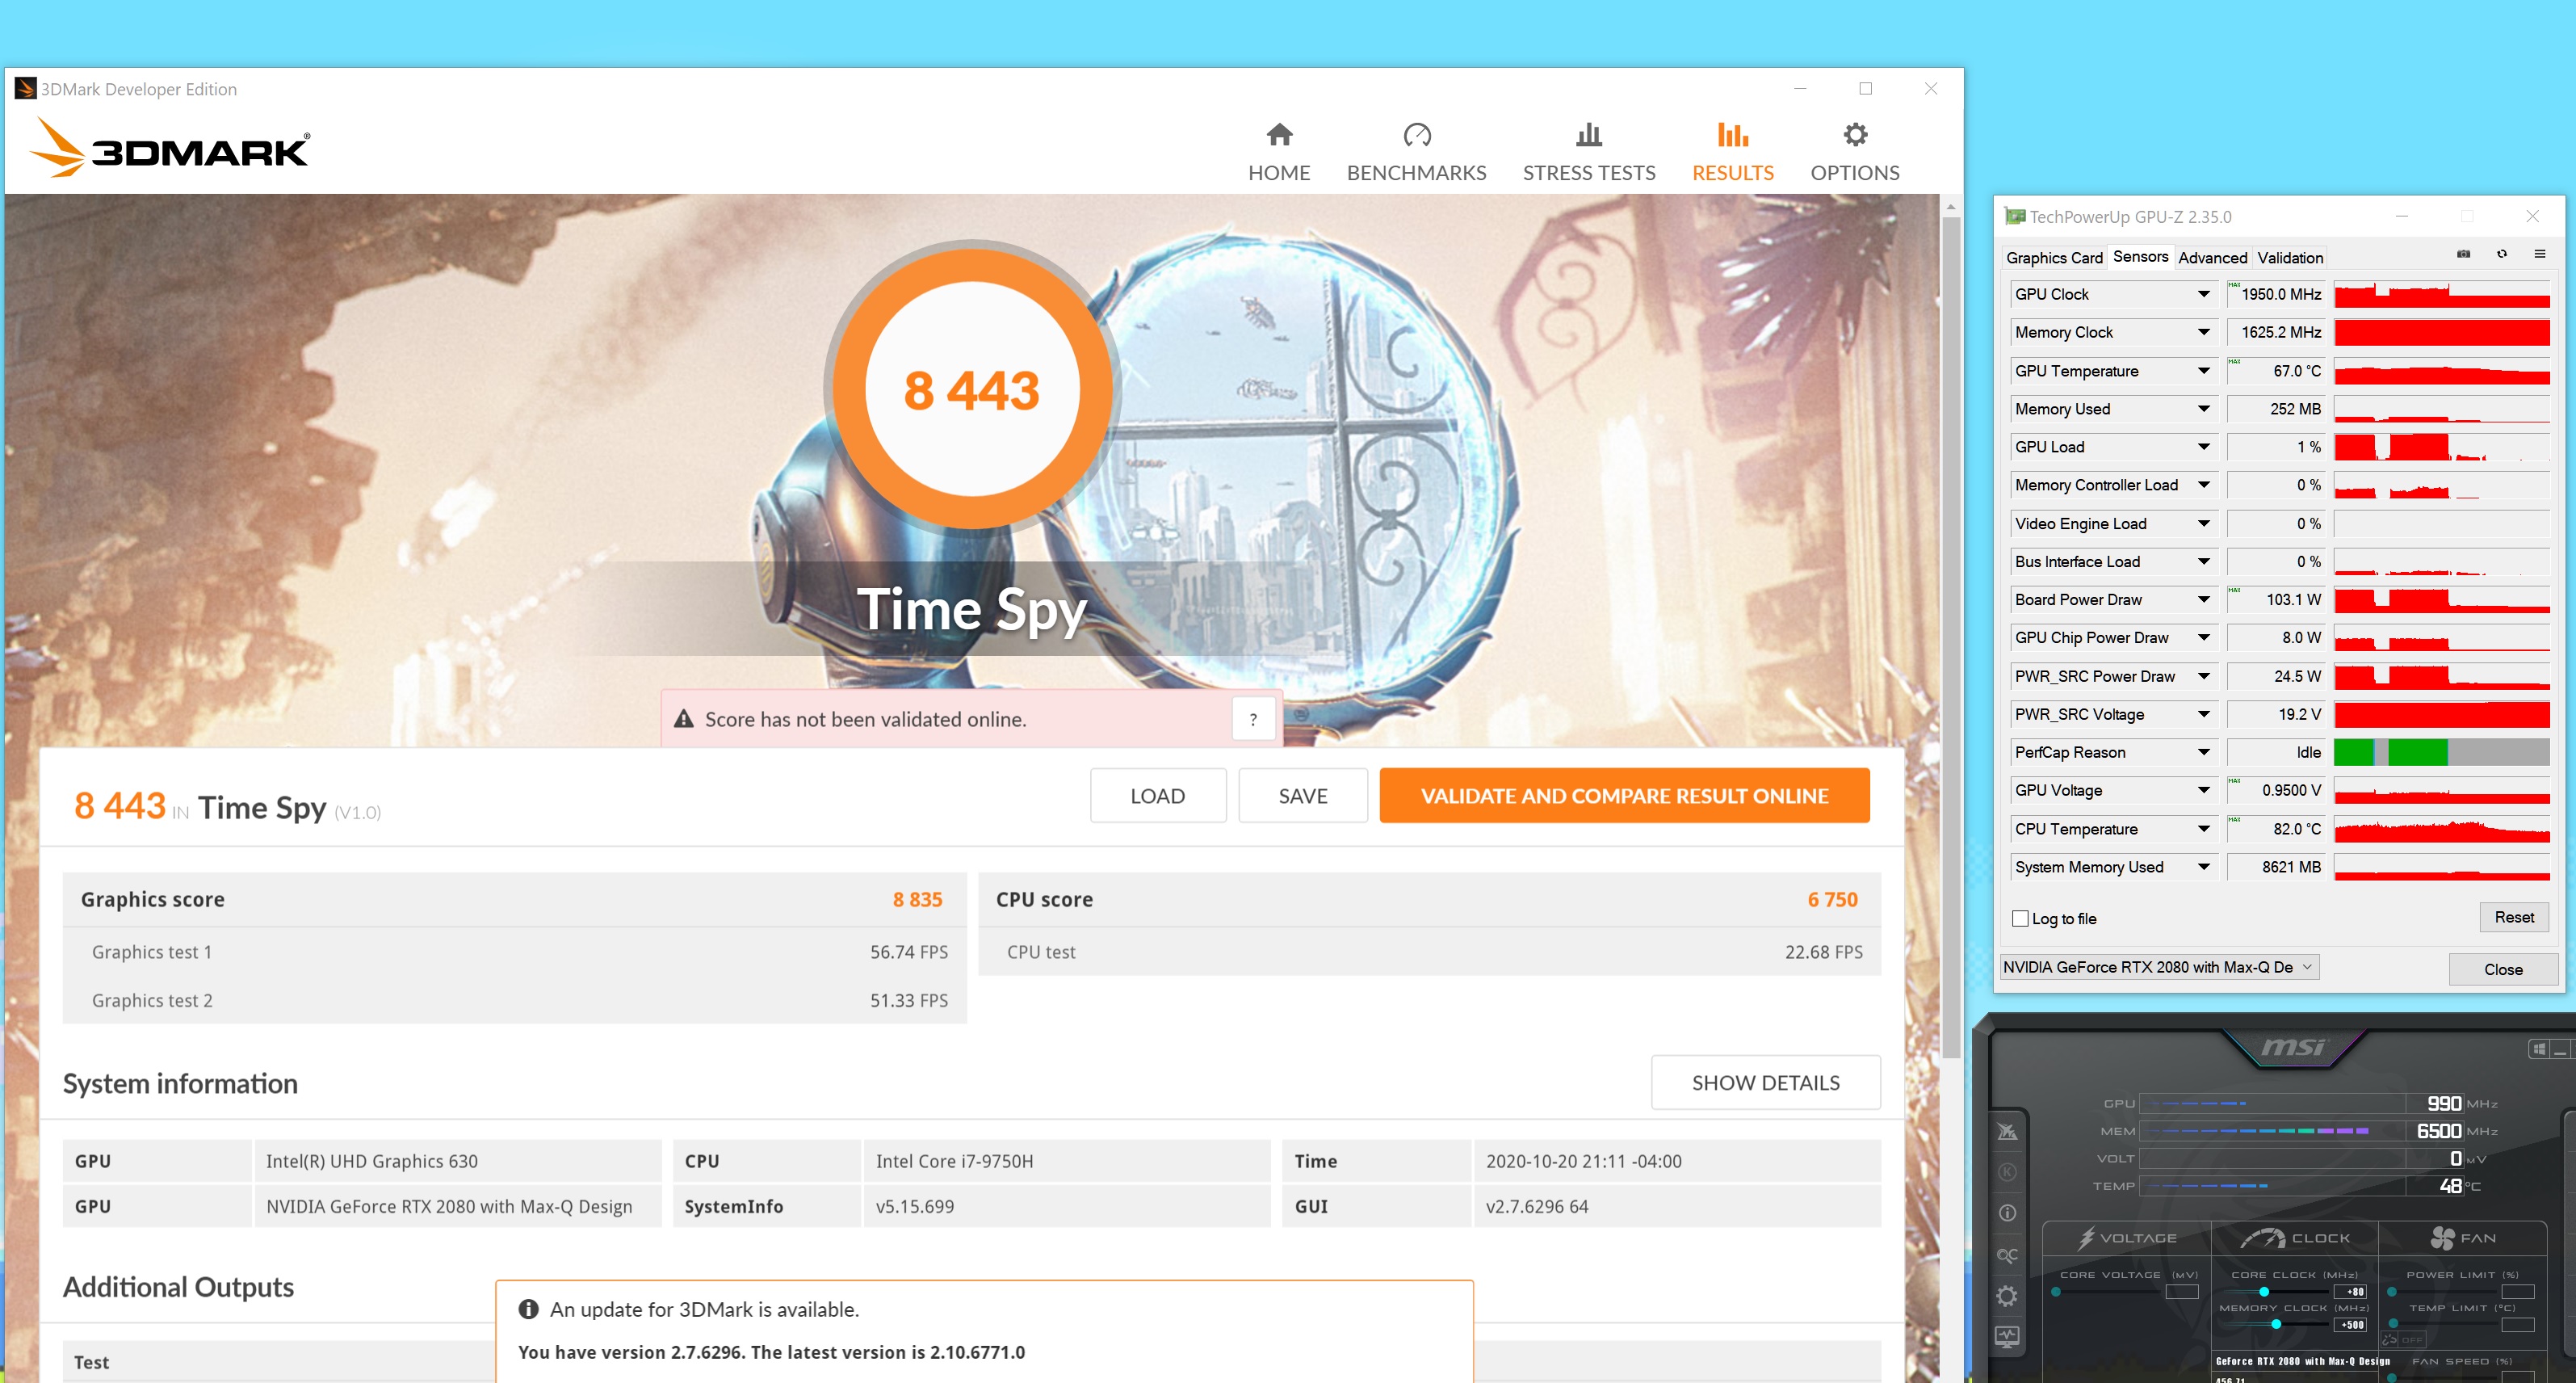Open Afterburner hardware monitor icon
The height and width of the screenshot is (1383, 2576).
coord(2007,1337)
